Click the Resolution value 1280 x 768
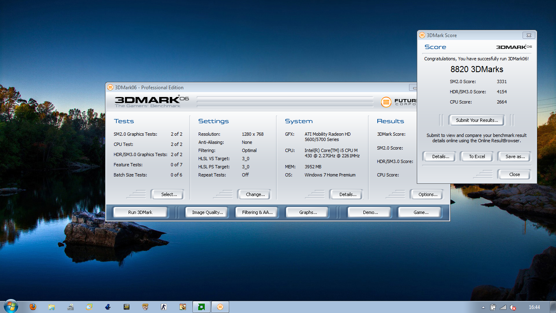The width and height of the screenshot is (556, 313). (x=252, y=134)
